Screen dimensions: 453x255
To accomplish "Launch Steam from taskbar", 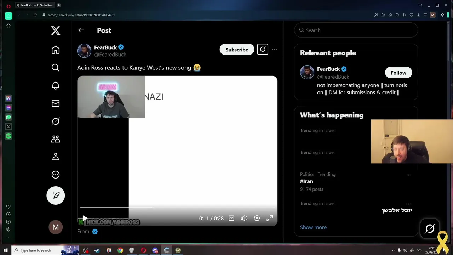I will (97, 250).
